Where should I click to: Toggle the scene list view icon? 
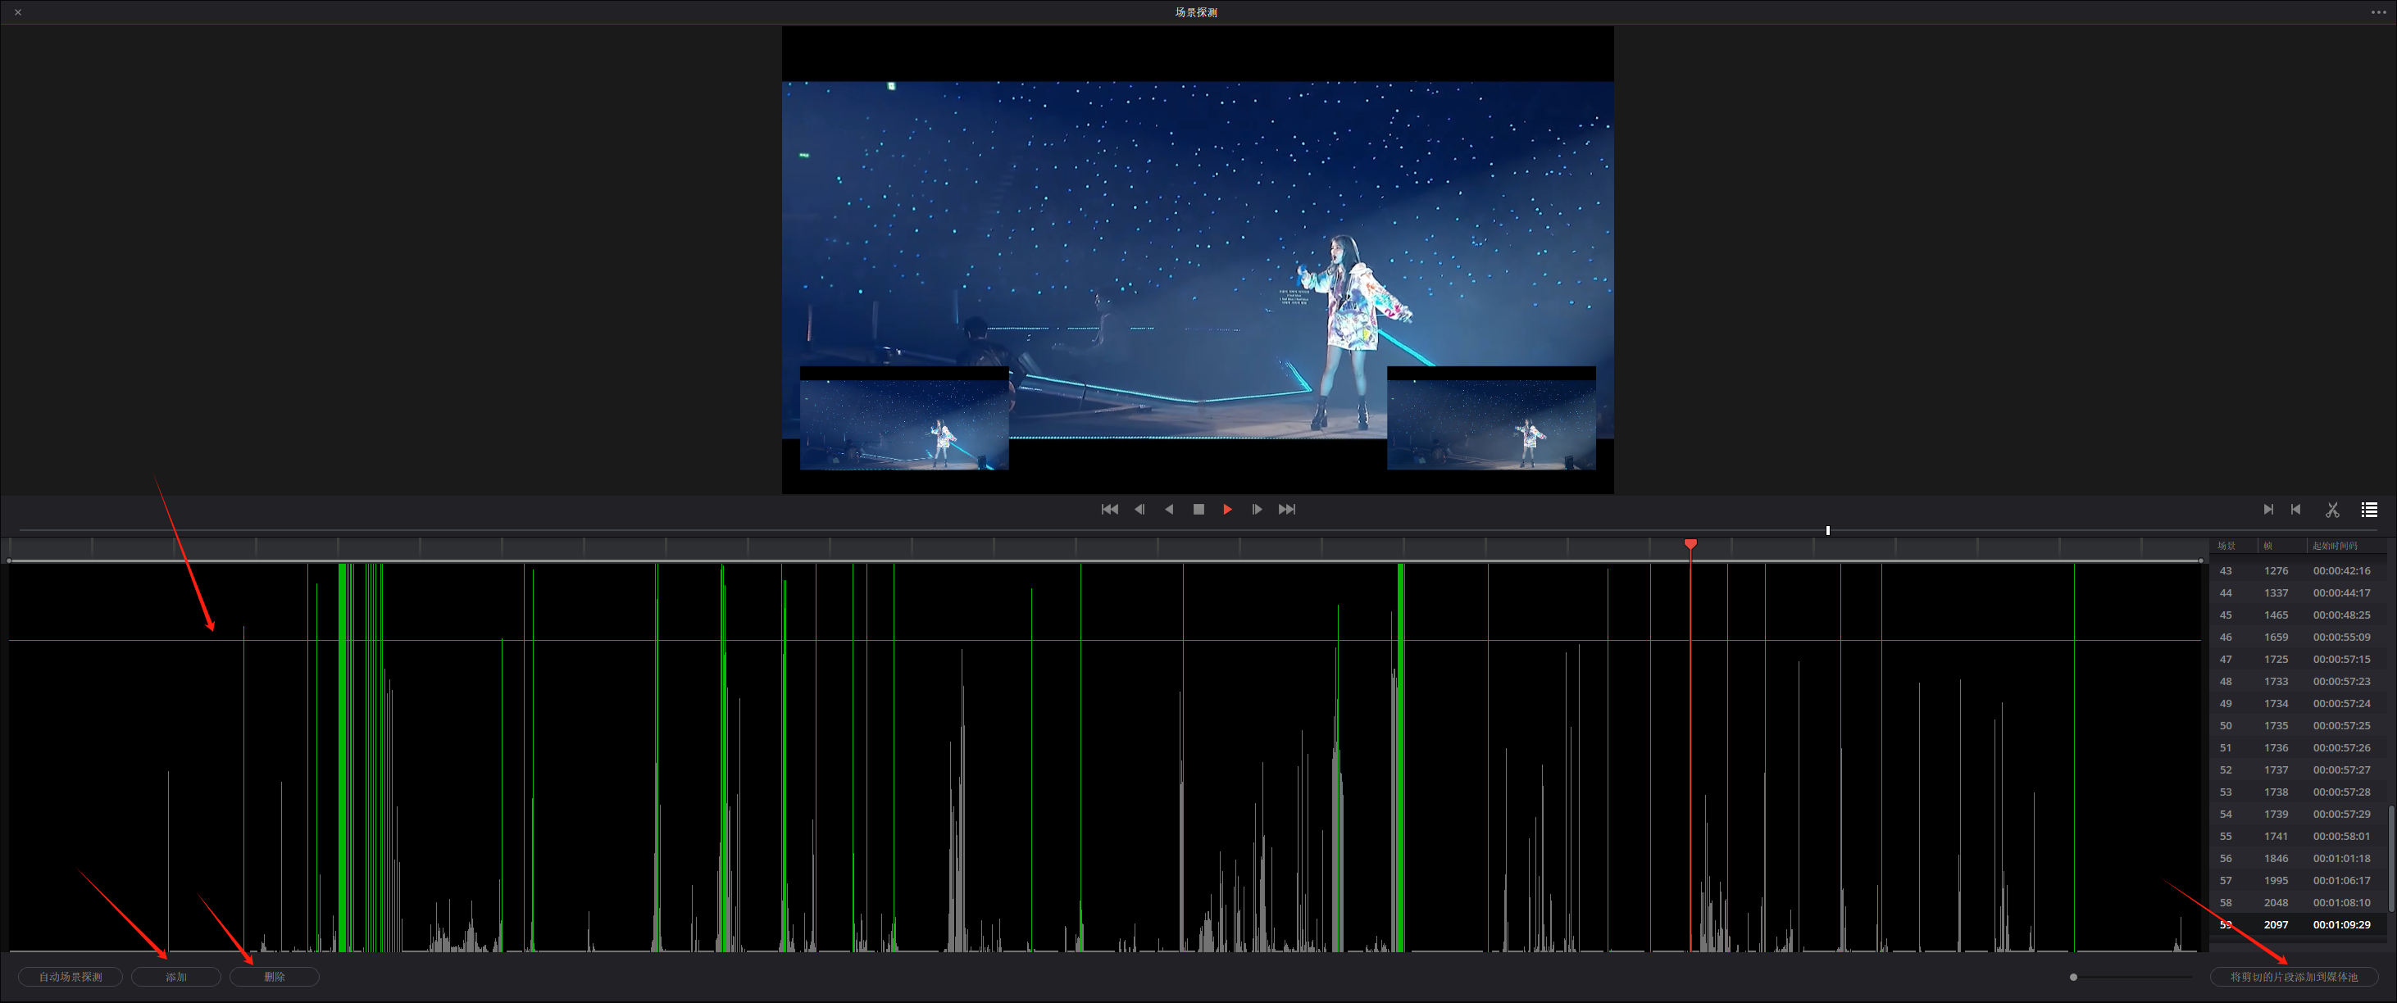[2369, 509]
